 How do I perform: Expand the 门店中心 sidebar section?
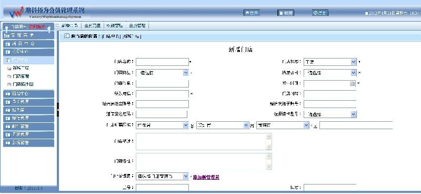point(28,60)
